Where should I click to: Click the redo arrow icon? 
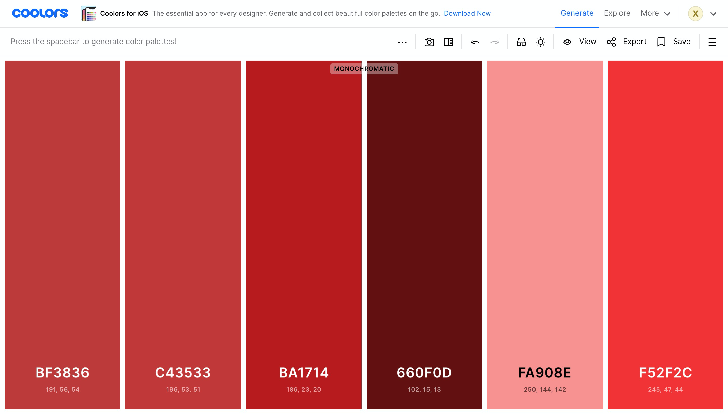coord(495,42)
